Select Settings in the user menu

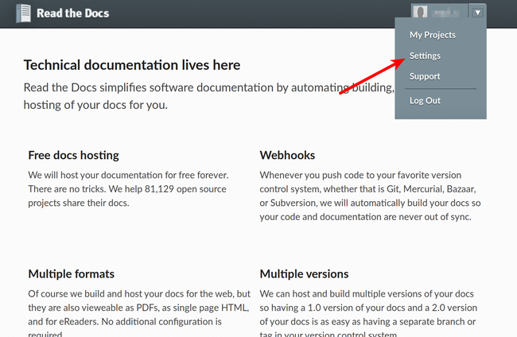click(x=425, y=56)
